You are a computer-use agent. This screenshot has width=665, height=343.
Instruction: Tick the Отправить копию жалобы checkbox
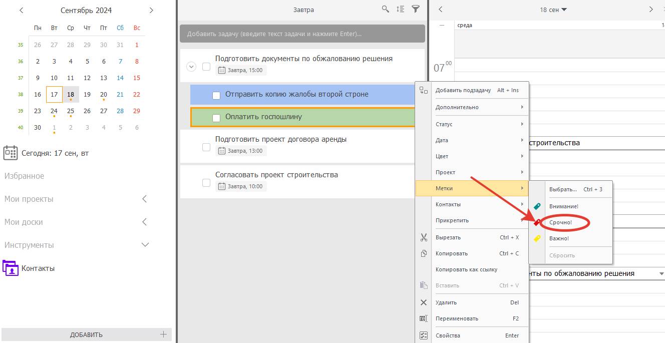pos(216,95)
